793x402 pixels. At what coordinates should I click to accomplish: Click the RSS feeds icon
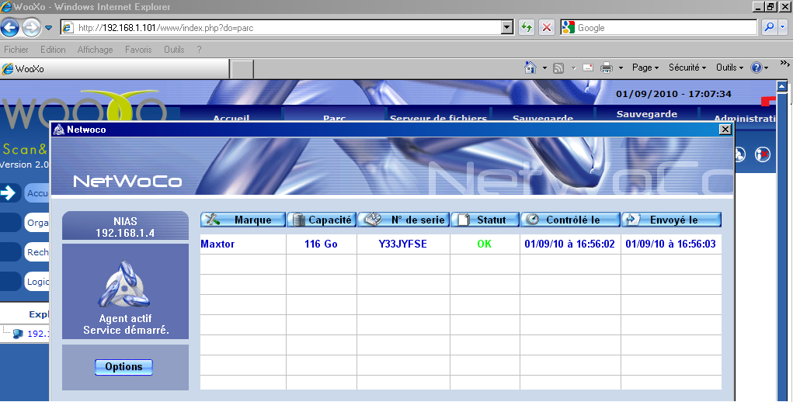pos(558,68)
